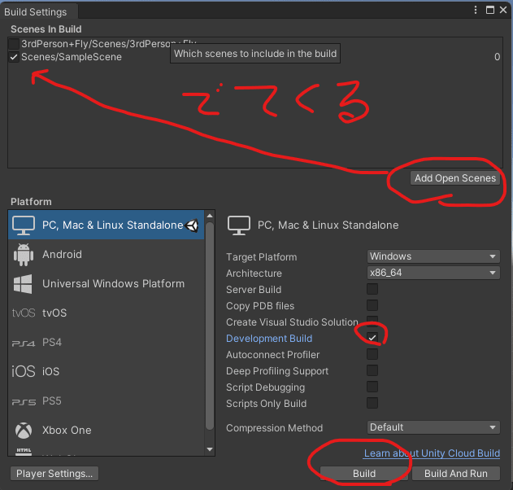Screen dimensions: 513x490
Task: Select the tvOS platform icon
Action: tap(24, 313)
